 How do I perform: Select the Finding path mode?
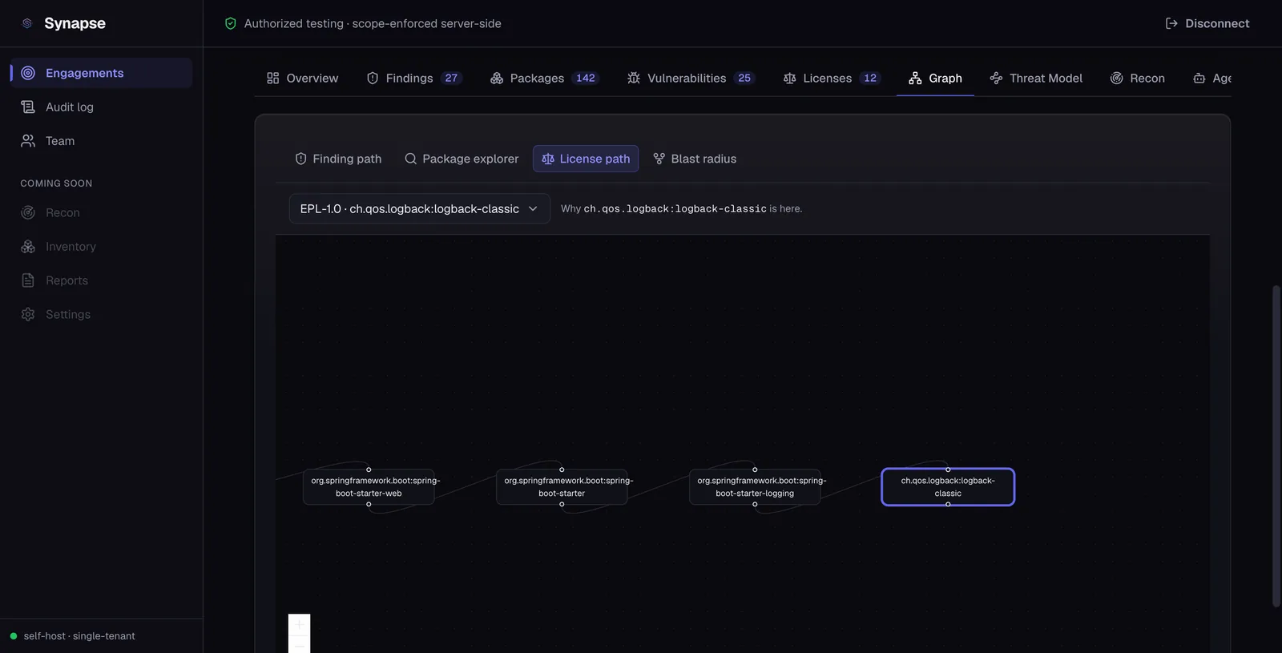point(338,159)
